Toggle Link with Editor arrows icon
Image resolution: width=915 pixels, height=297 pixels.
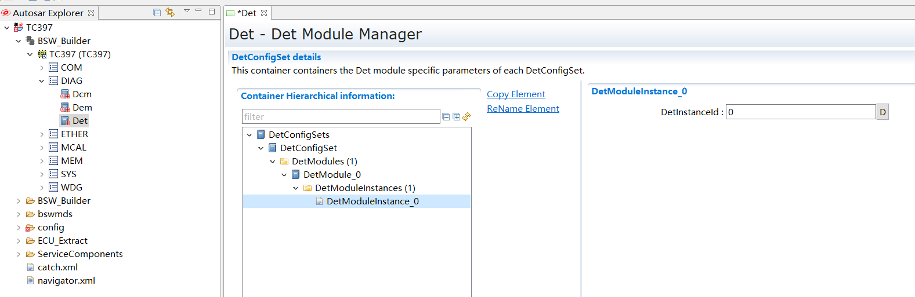[170, 12]
